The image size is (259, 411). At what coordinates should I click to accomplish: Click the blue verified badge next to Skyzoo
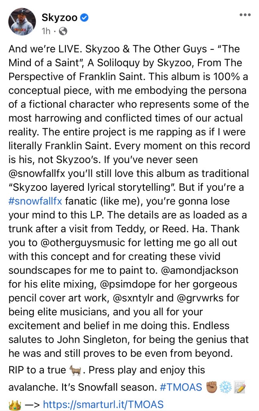point(85,17)
